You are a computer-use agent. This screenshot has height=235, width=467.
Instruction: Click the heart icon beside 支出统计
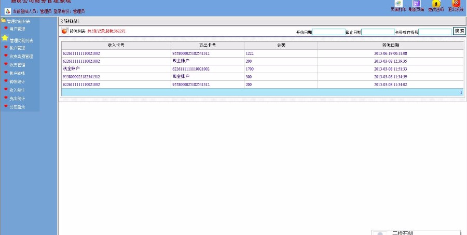6,98
